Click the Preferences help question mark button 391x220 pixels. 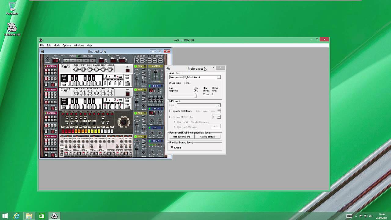213,68
